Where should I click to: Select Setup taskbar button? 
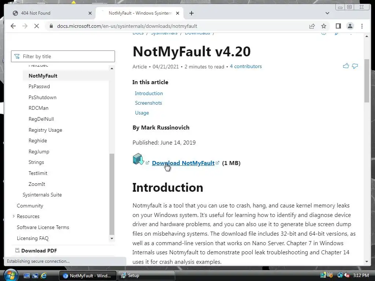tap(146, 276)
